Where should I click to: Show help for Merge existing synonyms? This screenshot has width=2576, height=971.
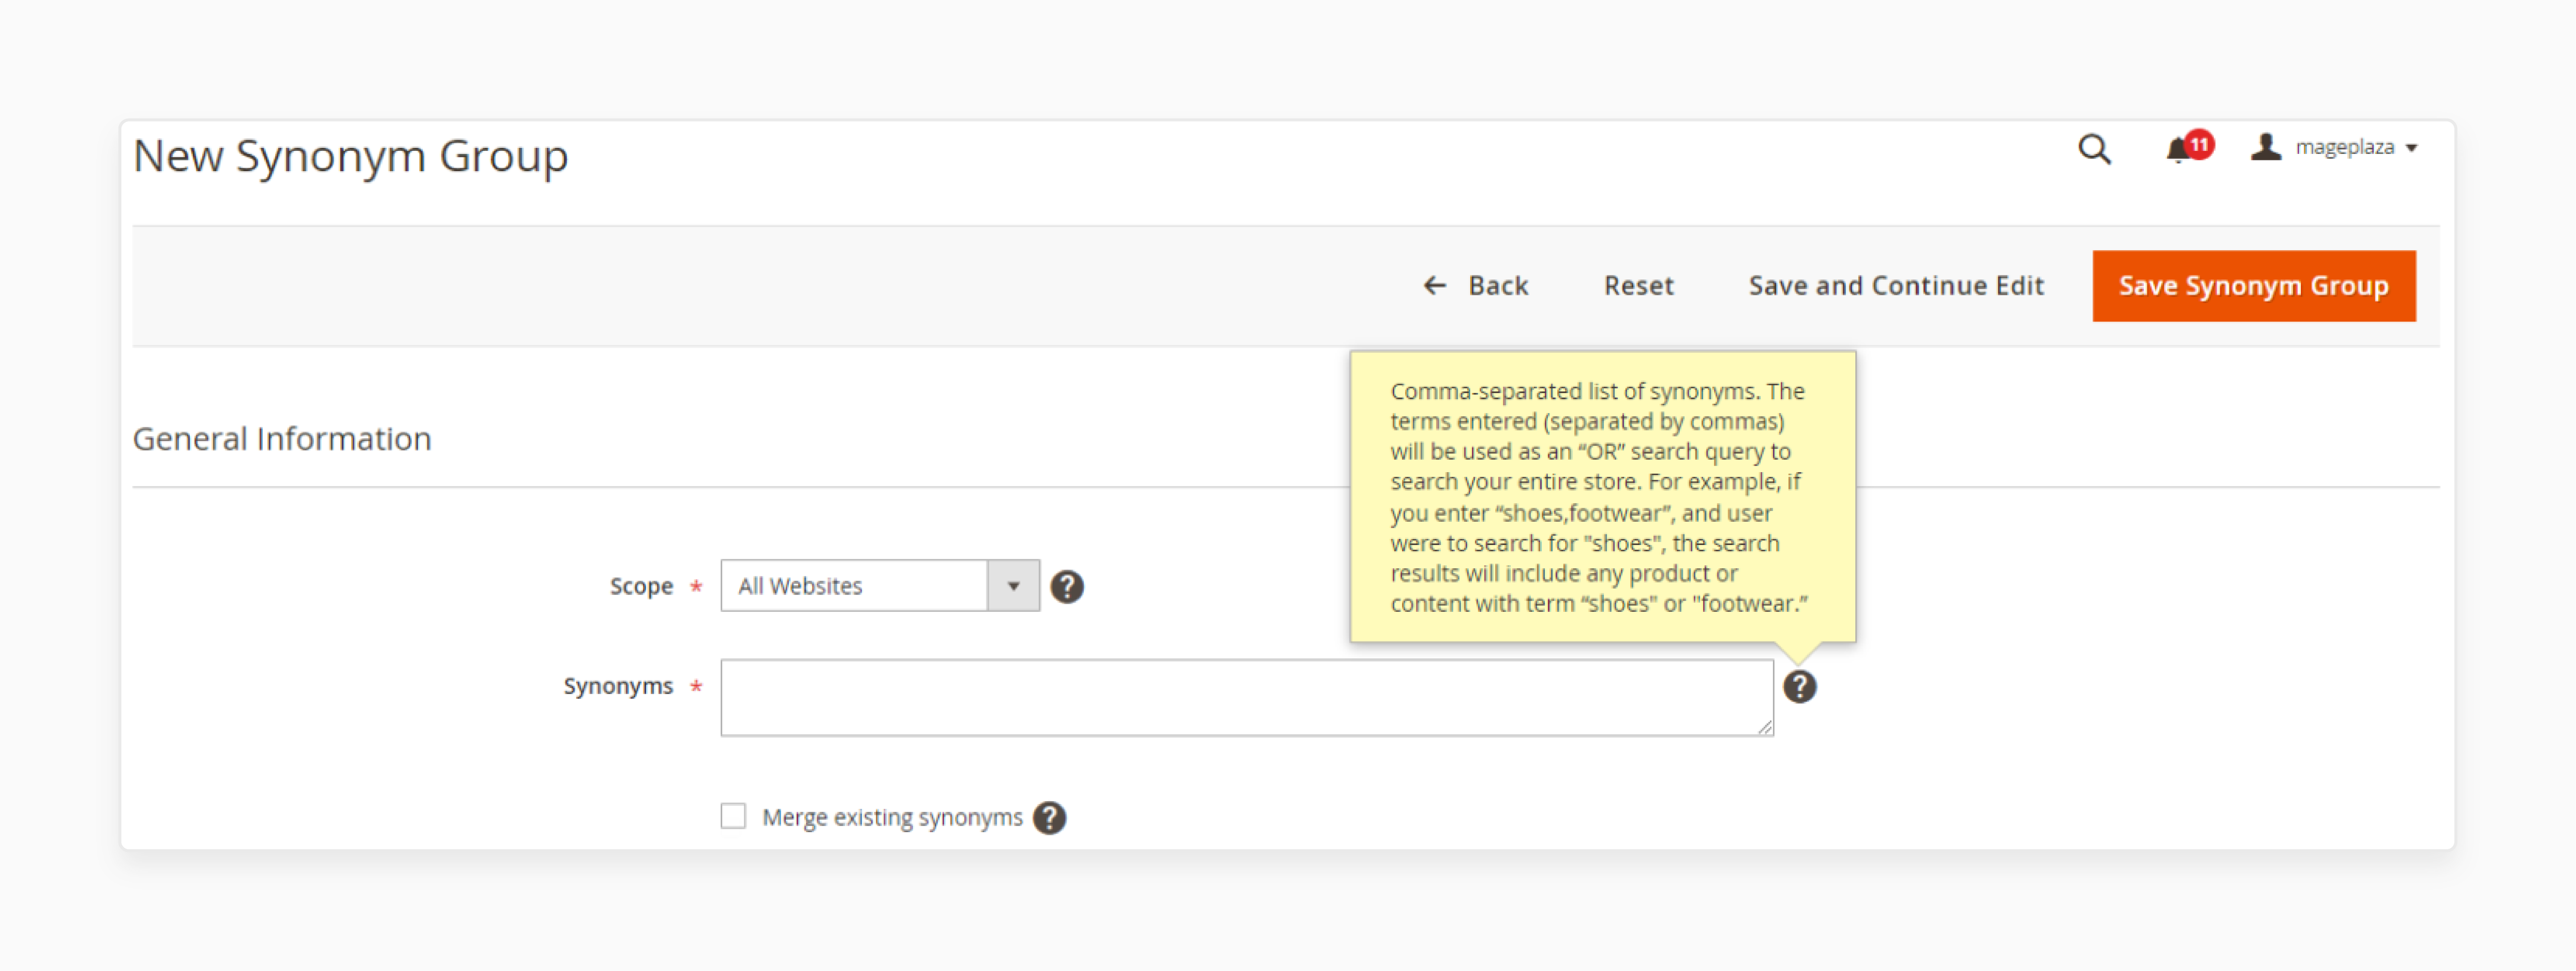click(1049, 818)
